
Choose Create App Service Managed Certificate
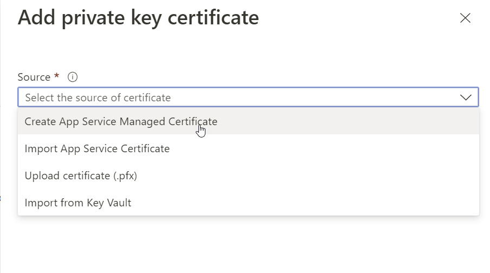(x=248, y=121)
